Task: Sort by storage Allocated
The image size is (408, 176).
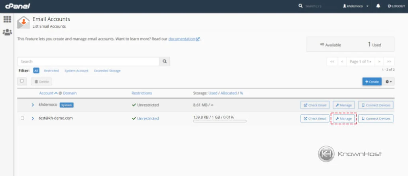Action: pos(228,93)
